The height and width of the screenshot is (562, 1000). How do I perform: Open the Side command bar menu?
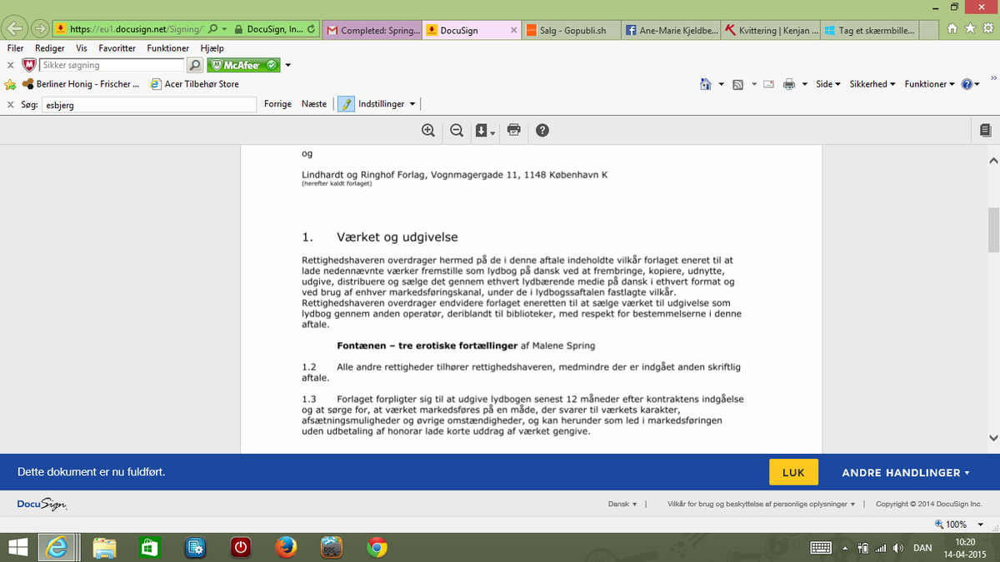click(x=828, y=84)
